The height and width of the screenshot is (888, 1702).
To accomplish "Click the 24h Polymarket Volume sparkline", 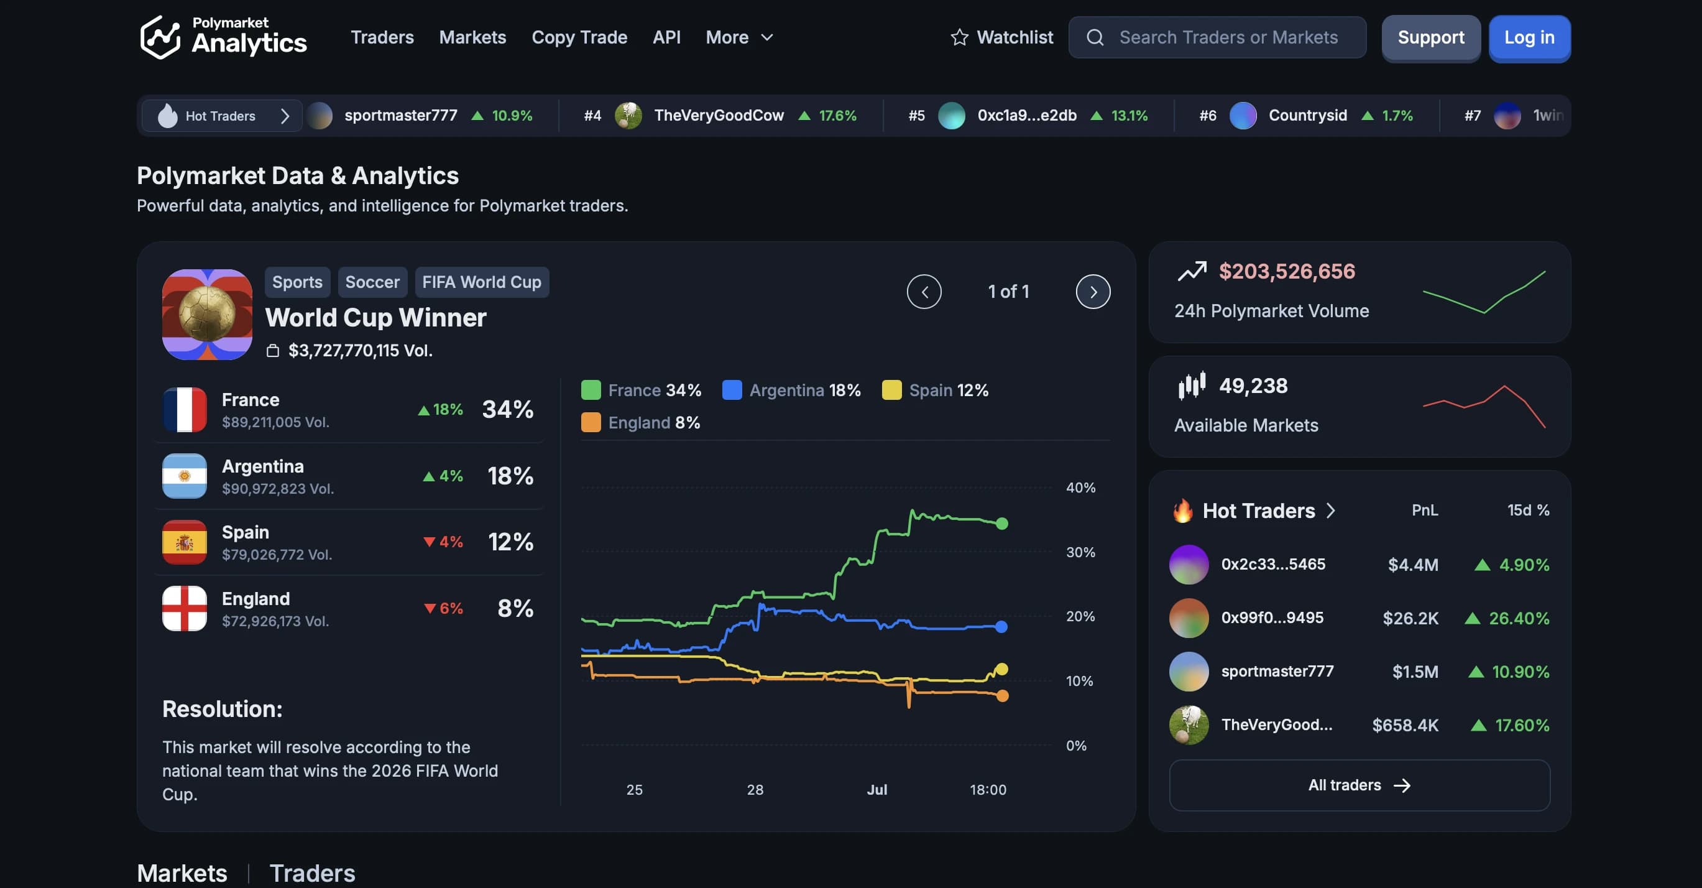I will pos(1483,292).
